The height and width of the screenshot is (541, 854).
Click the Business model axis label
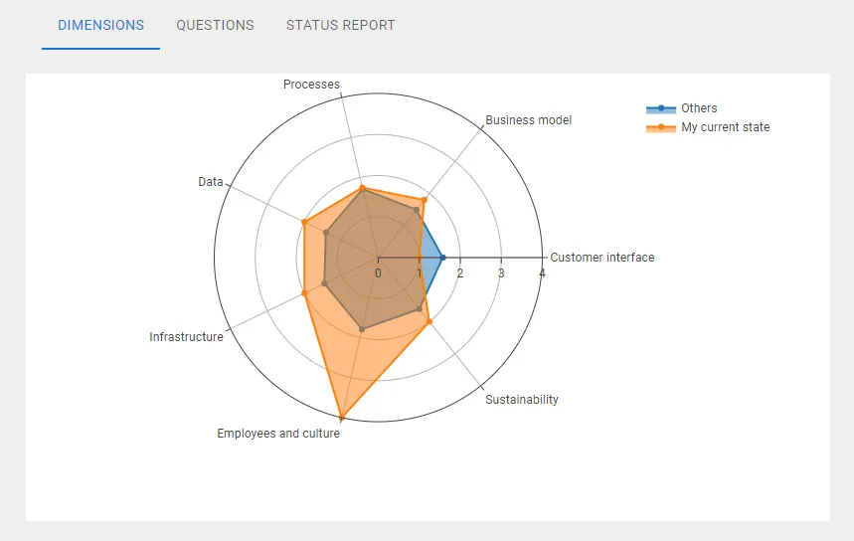click(528, 120)
